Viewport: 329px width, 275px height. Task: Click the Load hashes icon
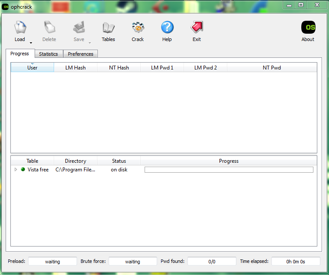point(20,28)
